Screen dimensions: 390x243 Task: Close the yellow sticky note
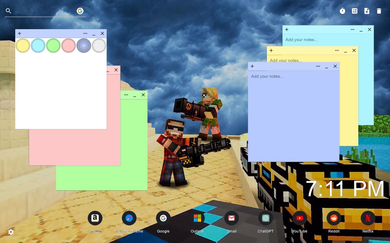tap(354, 50)
